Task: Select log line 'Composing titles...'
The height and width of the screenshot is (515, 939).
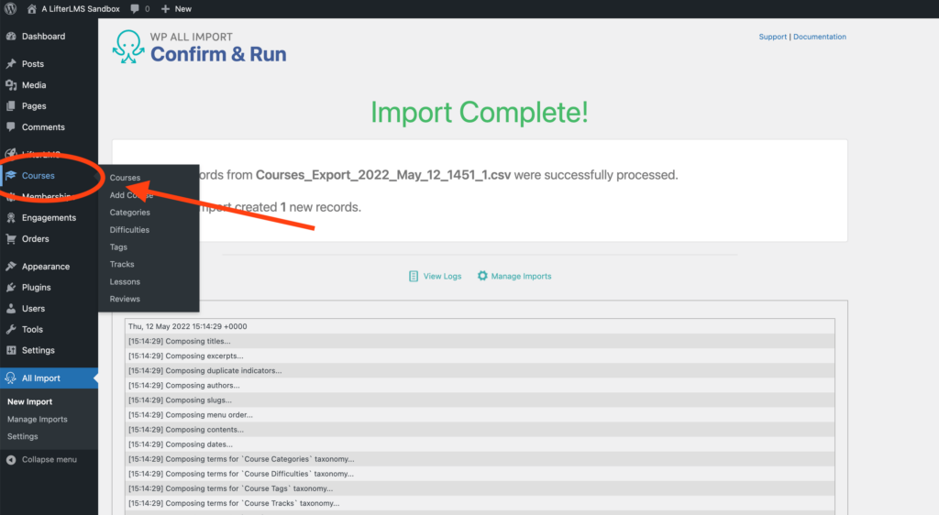Action: [480, 341]
